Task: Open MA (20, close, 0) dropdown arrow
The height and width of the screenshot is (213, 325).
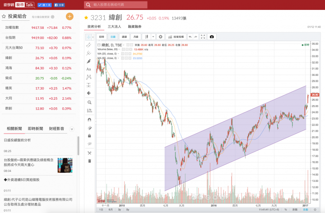Action: pos(118,54)
